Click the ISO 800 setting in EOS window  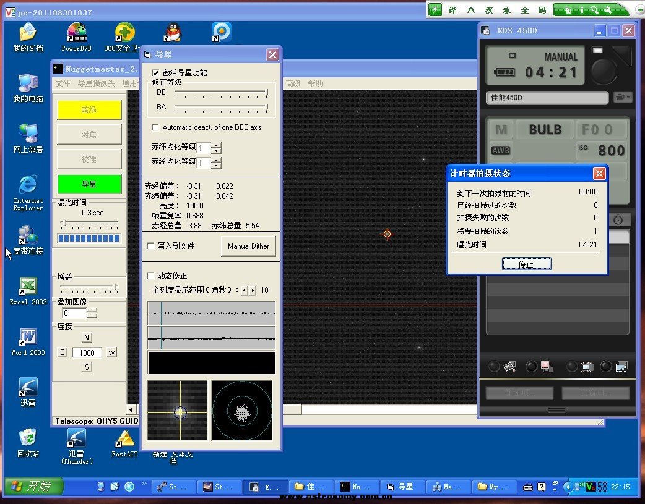point(602,150)
